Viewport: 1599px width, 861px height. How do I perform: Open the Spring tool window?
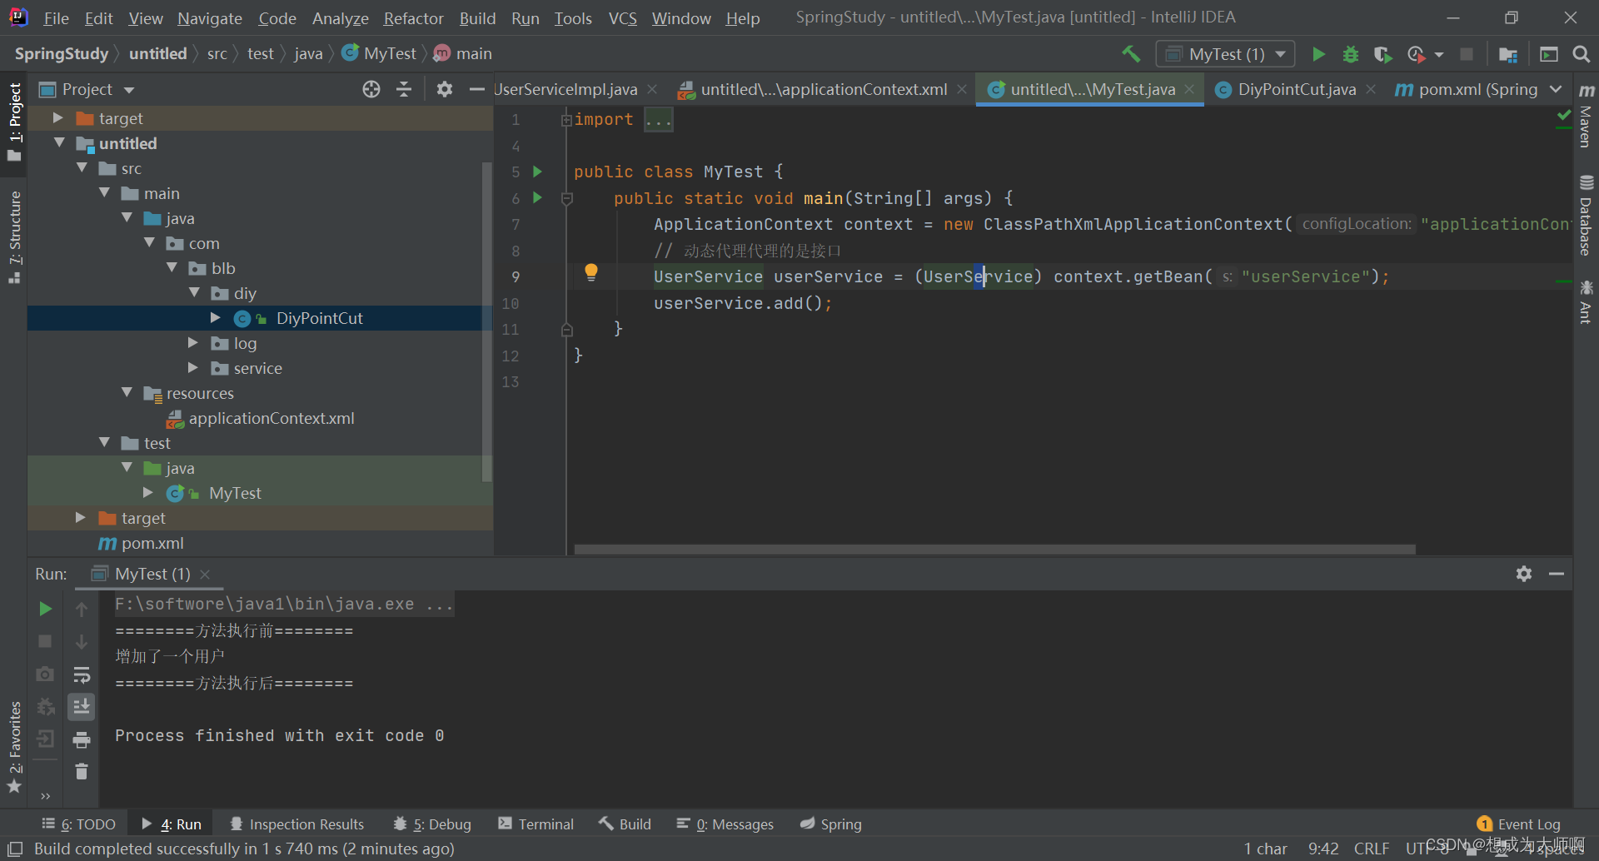click(831, 824)
